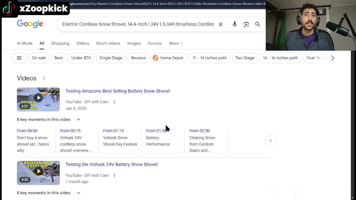Apply the Two Stage filter chip

pos(245,58)
